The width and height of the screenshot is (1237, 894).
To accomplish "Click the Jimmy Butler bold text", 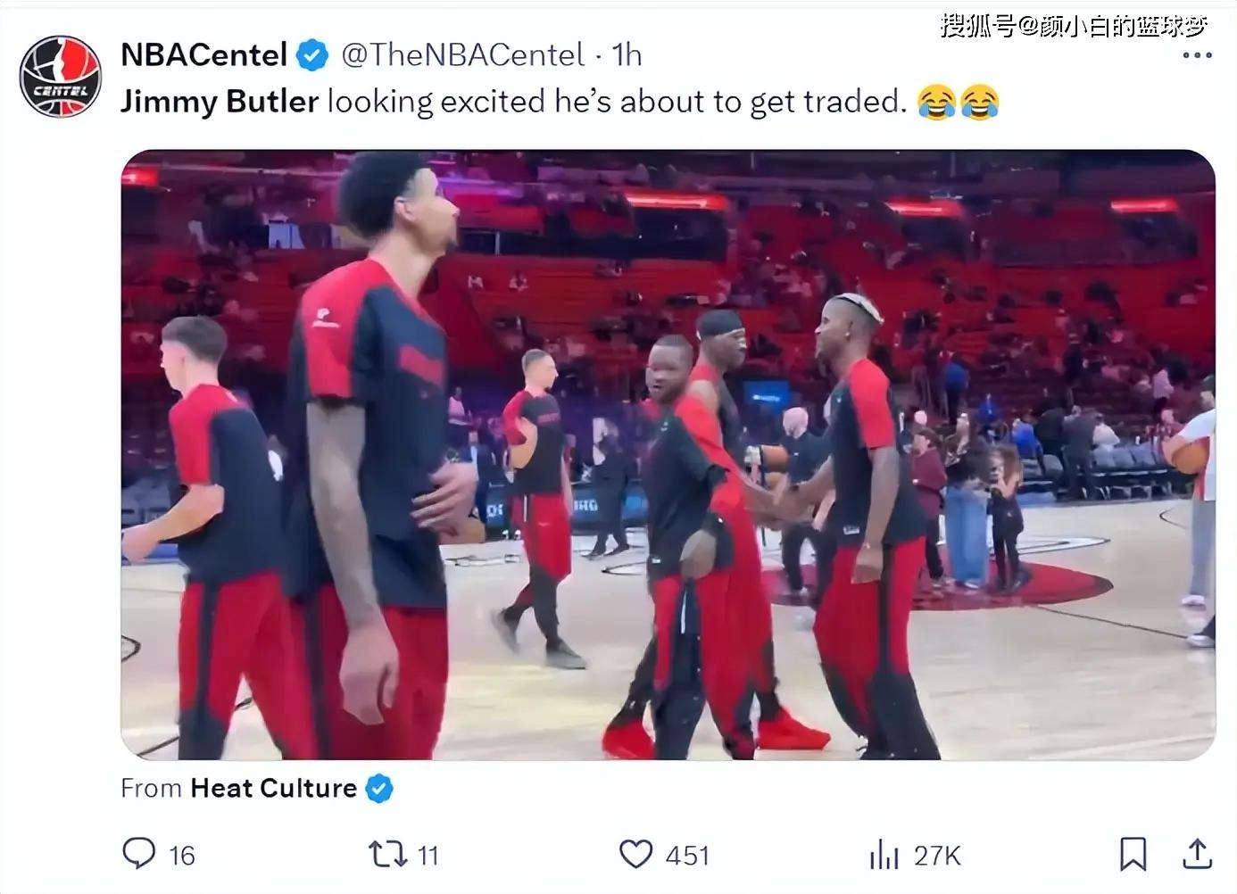I will click(x=220, y=101).
